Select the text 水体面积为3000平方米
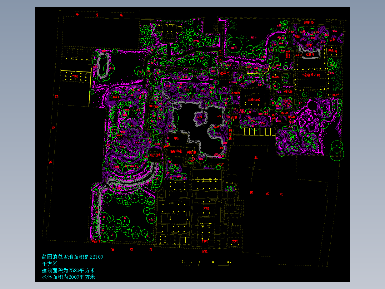 (68, 277)
